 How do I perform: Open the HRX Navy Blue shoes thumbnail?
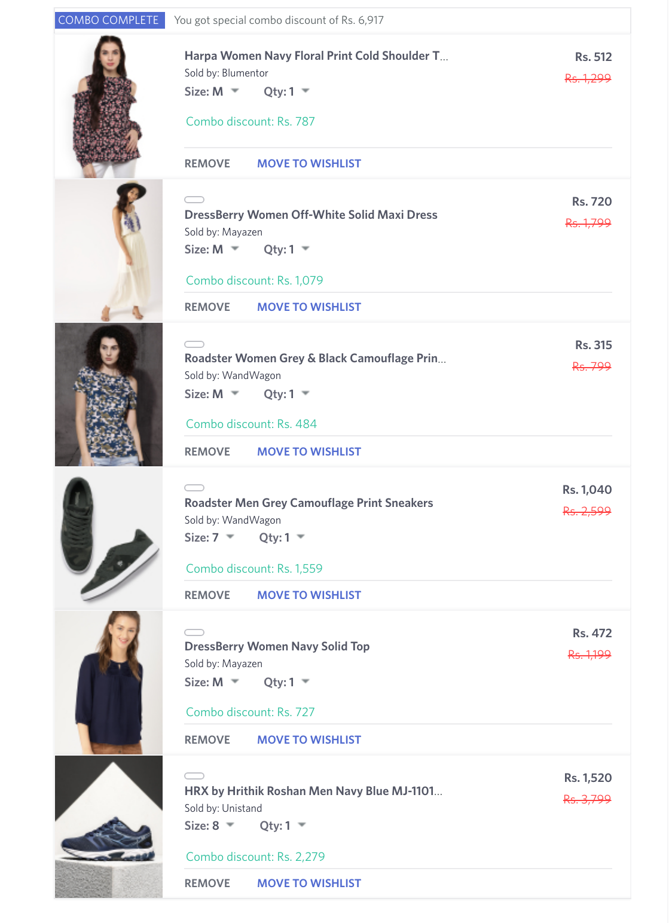109,828
